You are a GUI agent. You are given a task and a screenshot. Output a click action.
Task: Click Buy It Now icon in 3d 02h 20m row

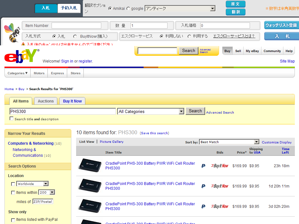(220, 207)
